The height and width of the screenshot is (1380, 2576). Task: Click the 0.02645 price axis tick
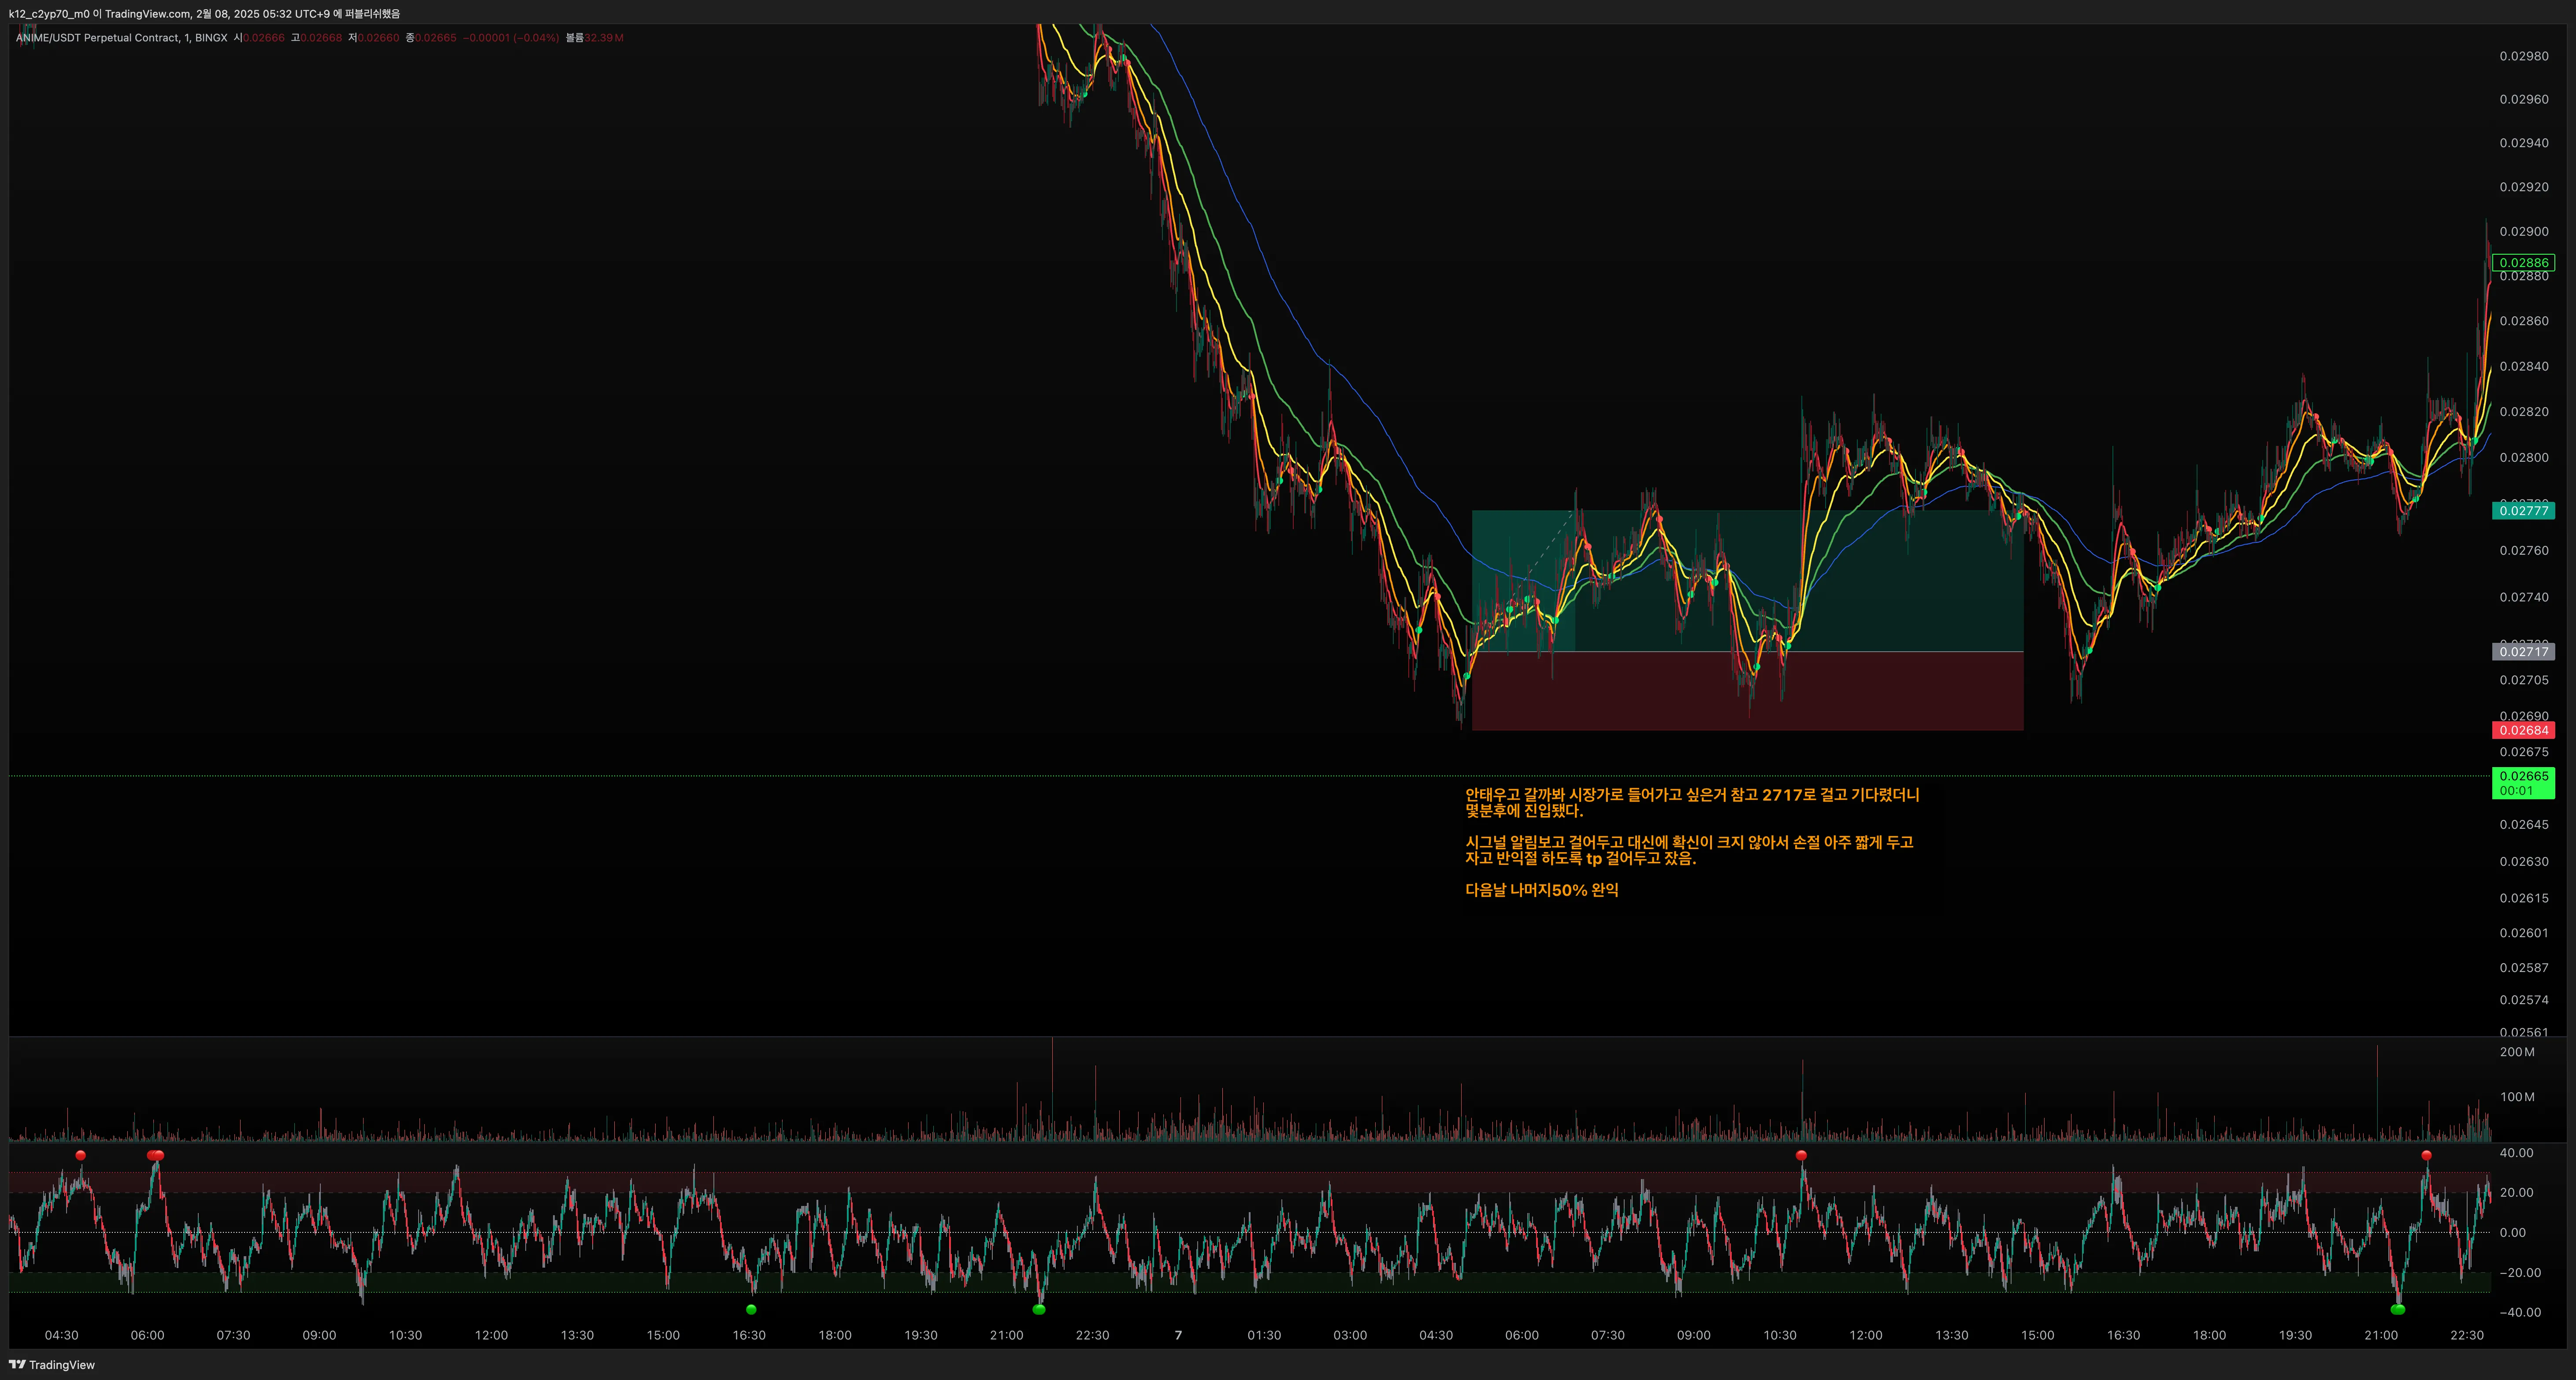(2523, 825)
